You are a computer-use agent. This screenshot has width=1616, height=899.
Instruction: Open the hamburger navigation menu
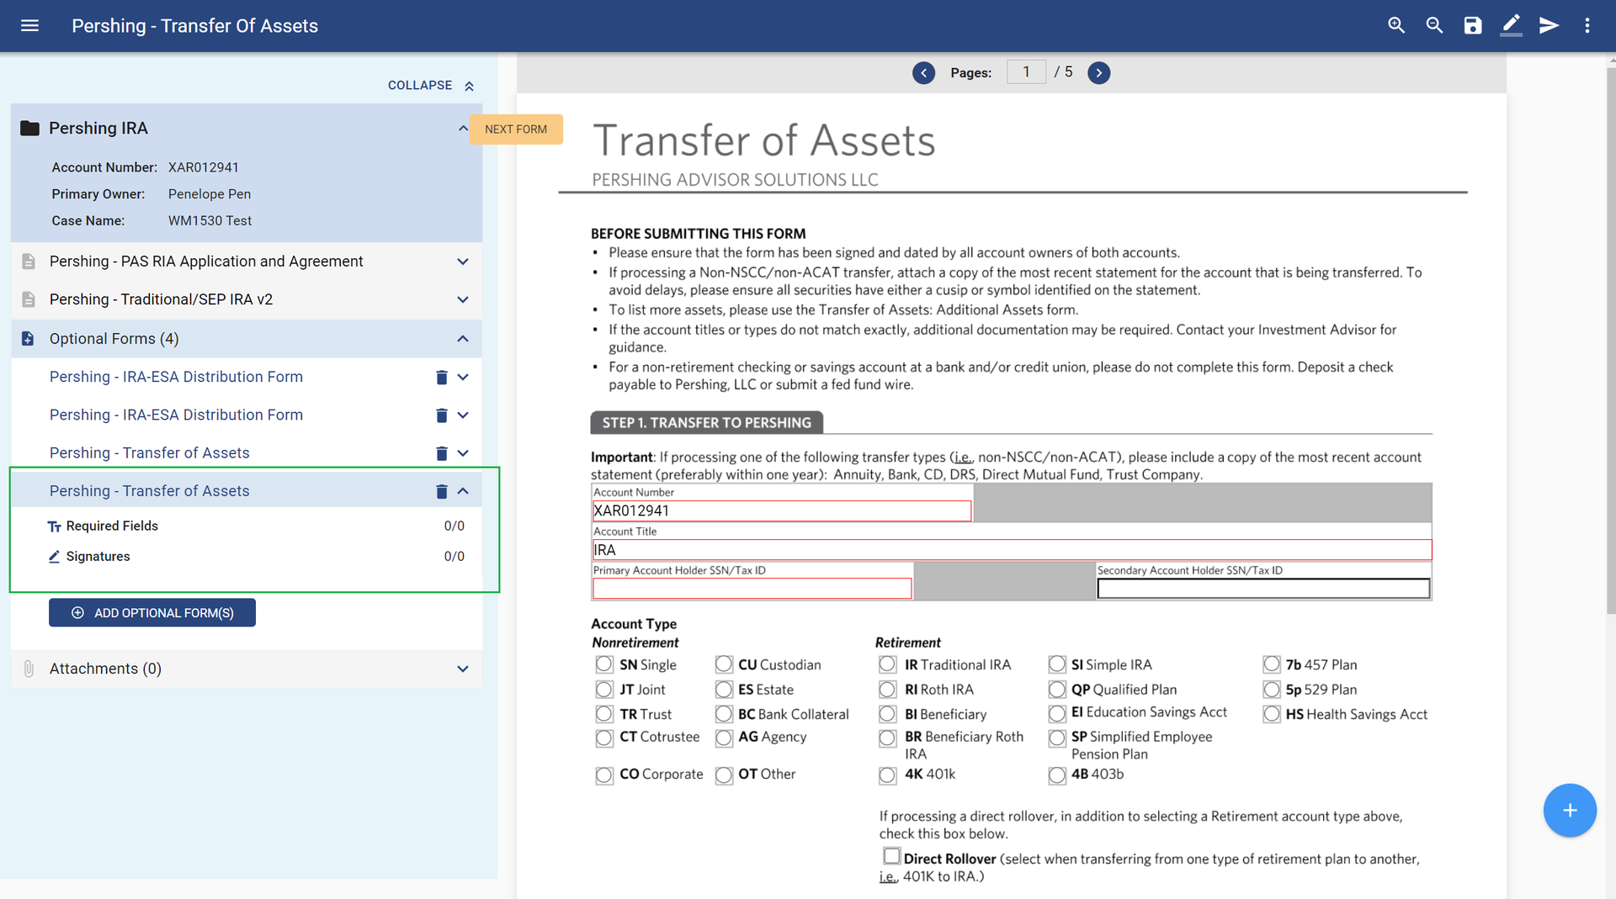tap(29, 25)
